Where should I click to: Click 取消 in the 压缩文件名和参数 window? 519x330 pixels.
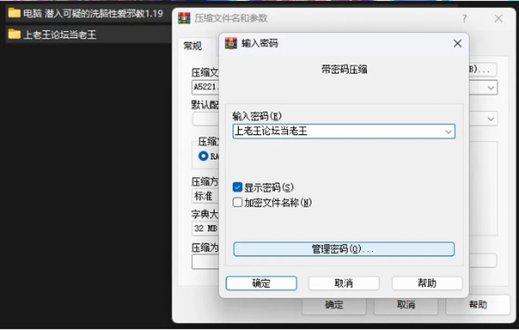point(406,305)
